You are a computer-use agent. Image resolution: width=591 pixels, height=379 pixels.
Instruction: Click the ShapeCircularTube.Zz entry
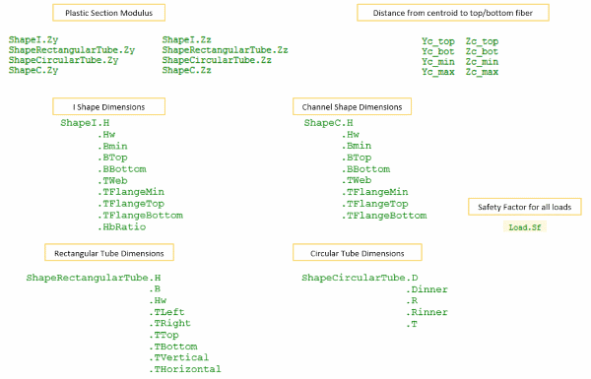[217, 60]
